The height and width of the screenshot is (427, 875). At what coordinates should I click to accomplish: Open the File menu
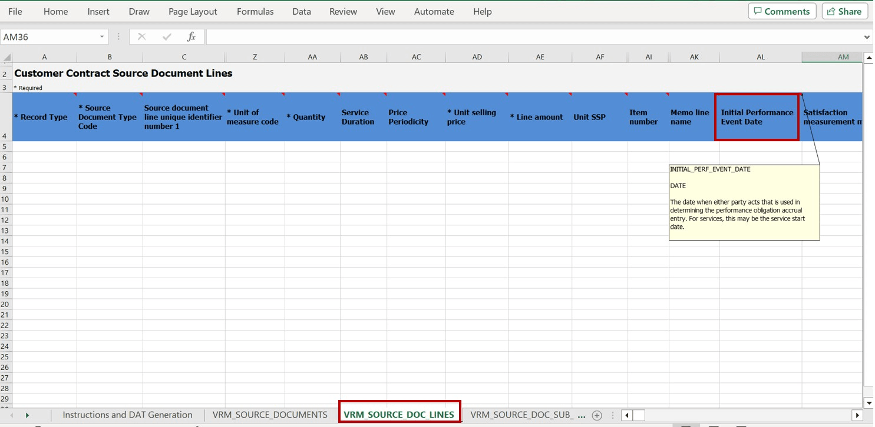coord(15,11)
